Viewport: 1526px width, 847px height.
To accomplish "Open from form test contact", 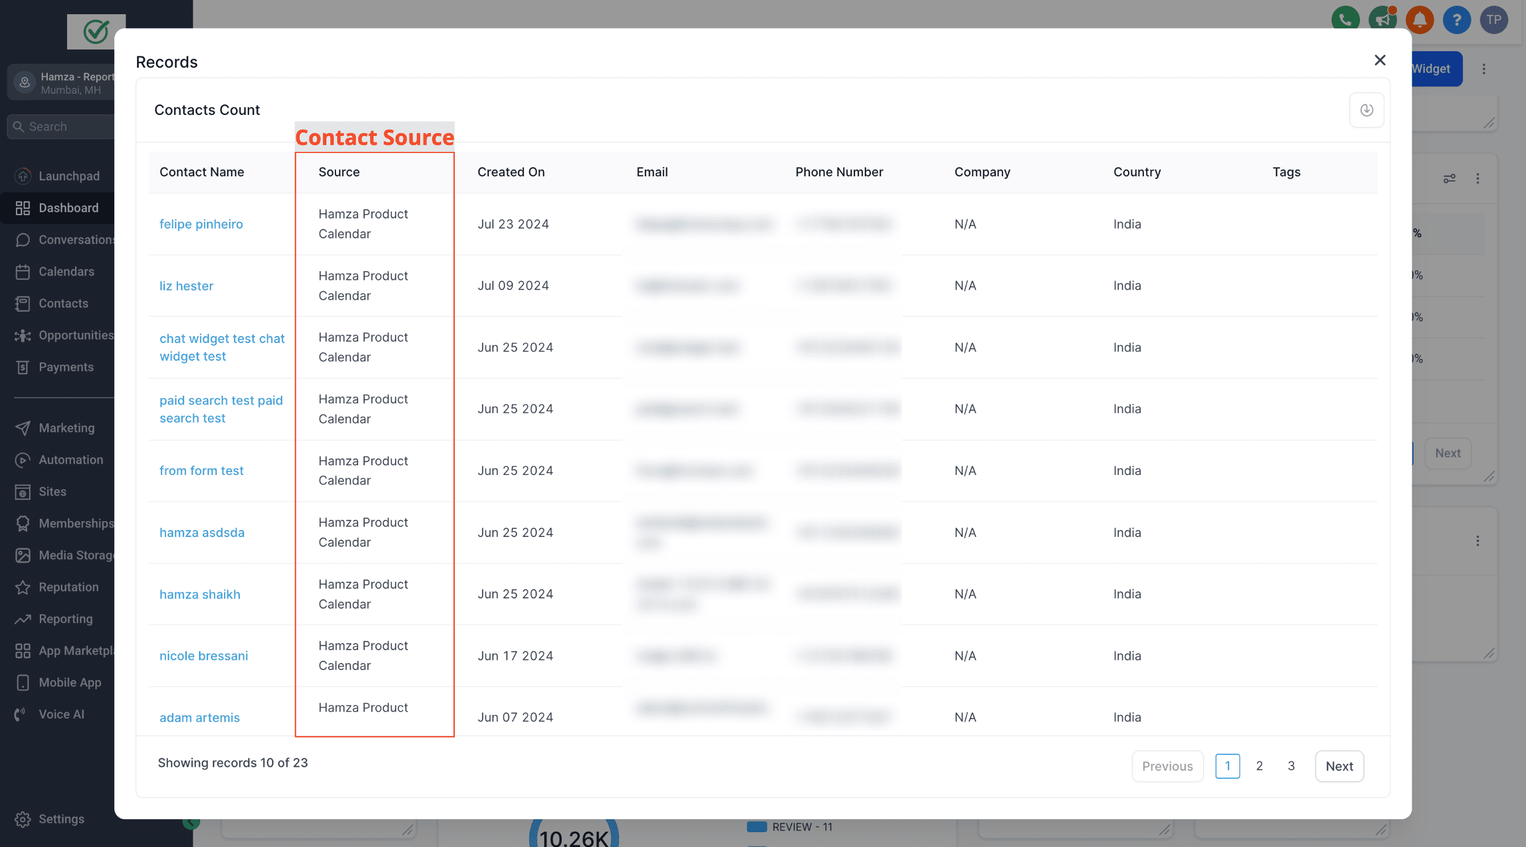I will 201,470.
